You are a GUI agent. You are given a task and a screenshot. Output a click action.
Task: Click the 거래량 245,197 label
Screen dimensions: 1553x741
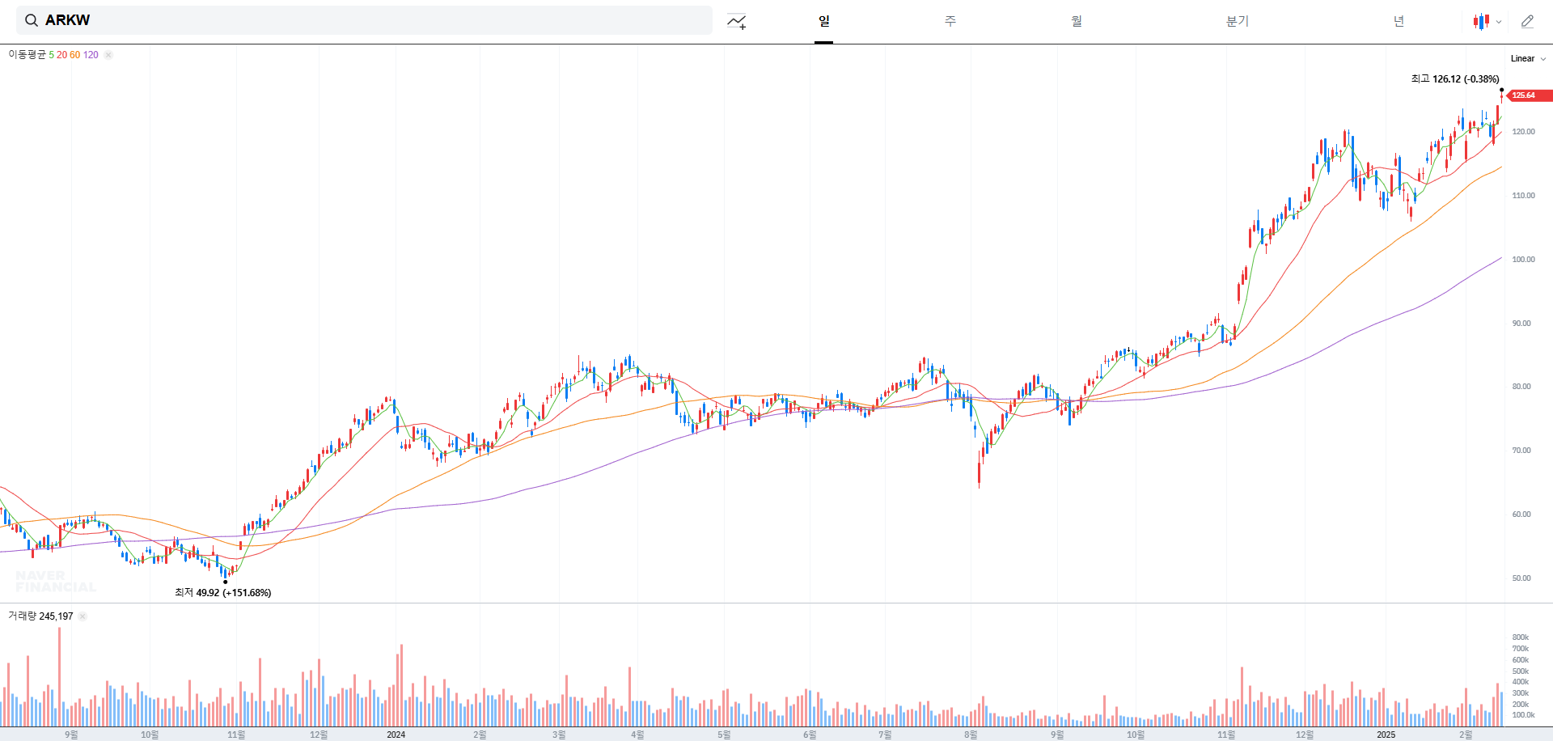40,616
